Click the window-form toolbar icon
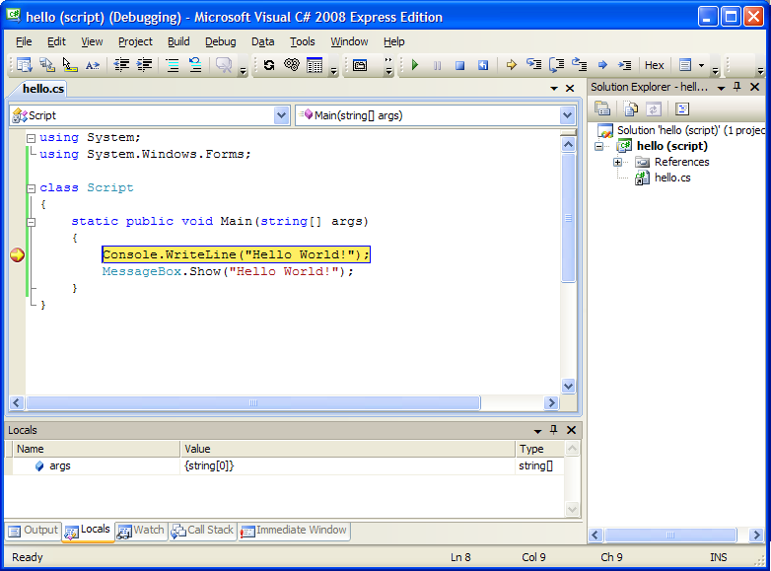This screenshot has height=571, width=771. pos(360,65)
